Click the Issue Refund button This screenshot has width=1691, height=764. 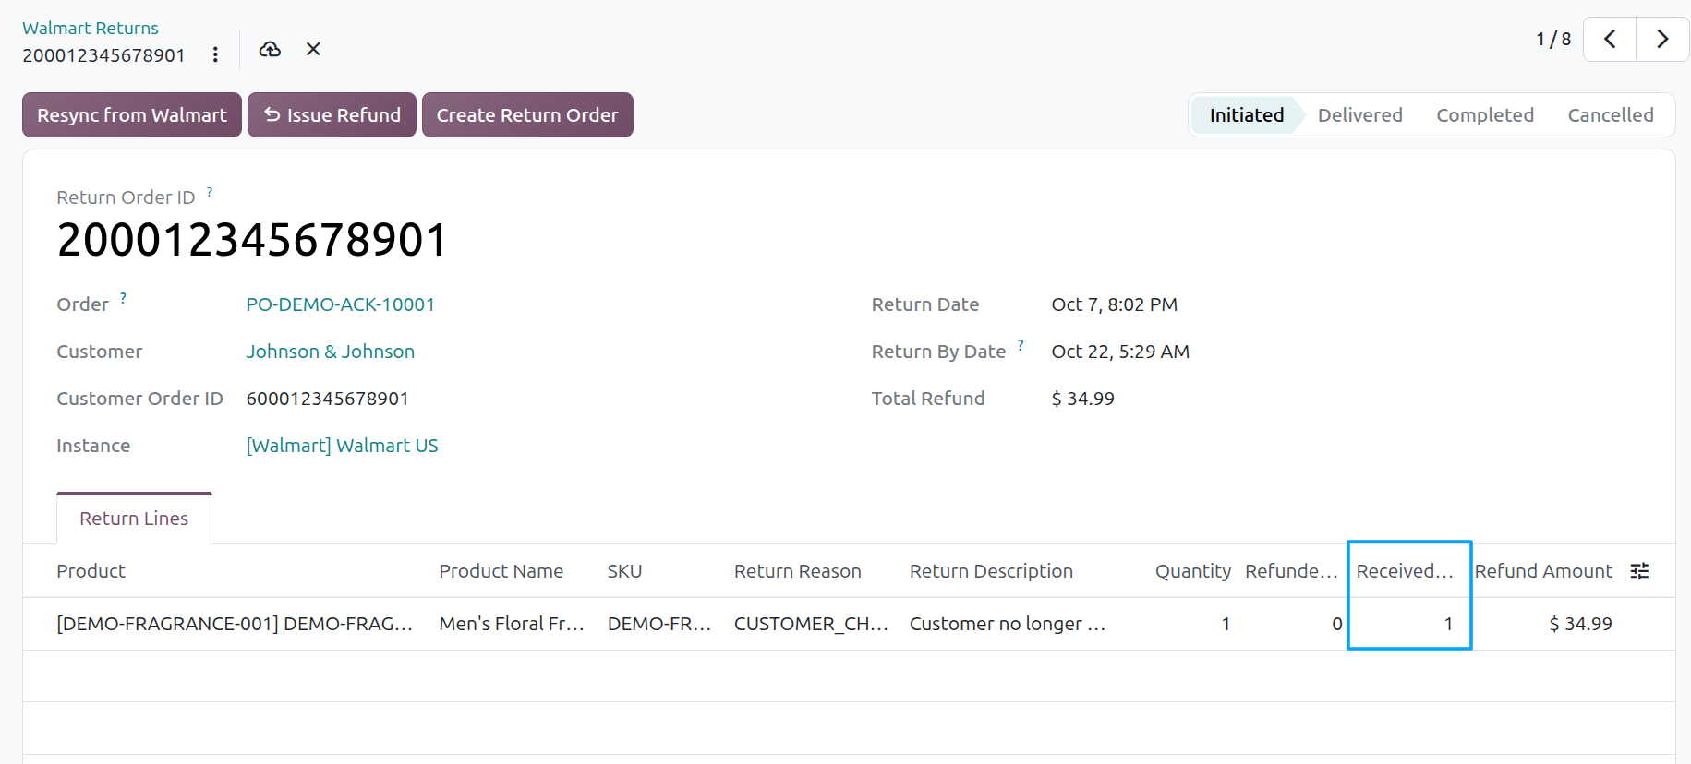pos(332,115)
